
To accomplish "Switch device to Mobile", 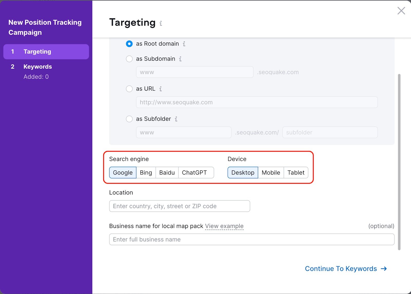I will tap(271, 173).
